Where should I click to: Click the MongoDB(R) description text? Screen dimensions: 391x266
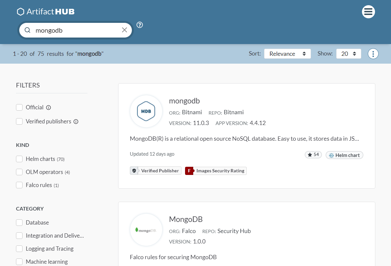tap(244, 139)
